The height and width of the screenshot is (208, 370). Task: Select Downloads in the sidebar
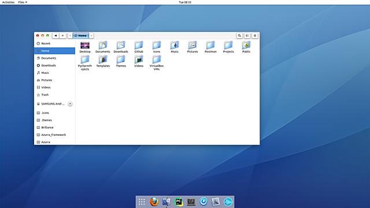54,65
